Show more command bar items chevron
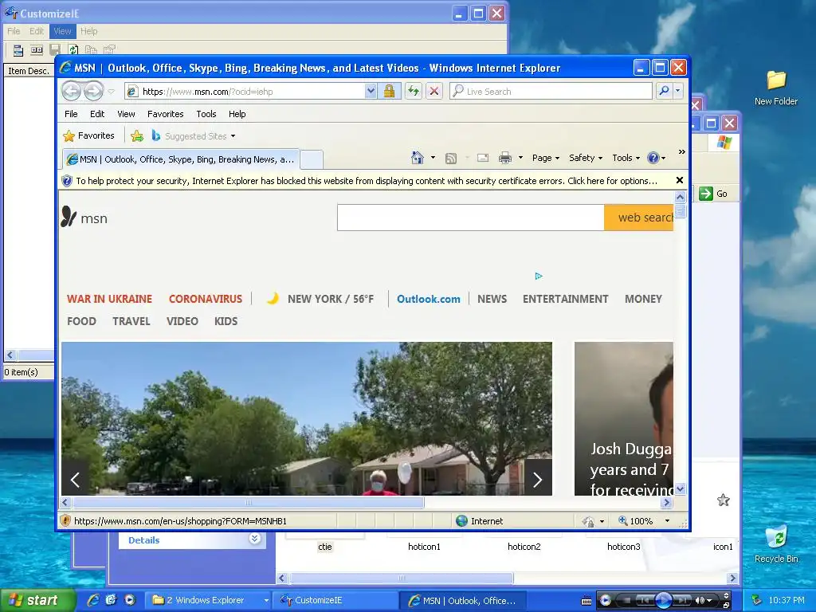The height and width of the screenshot is (612, 816). pyautogui.click(x=682, y=152)
